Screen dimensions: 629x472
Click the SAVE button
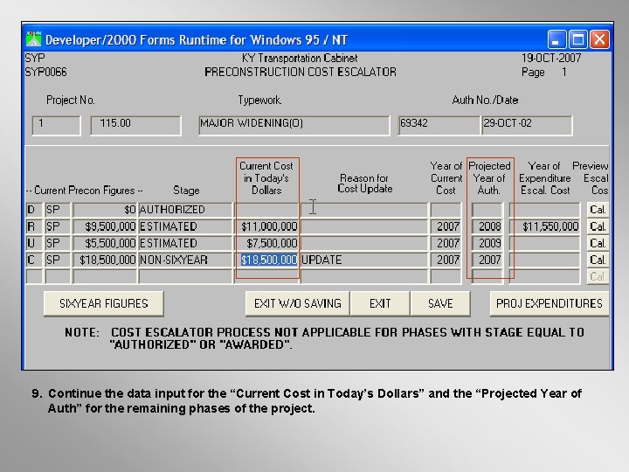coord(440,303)
